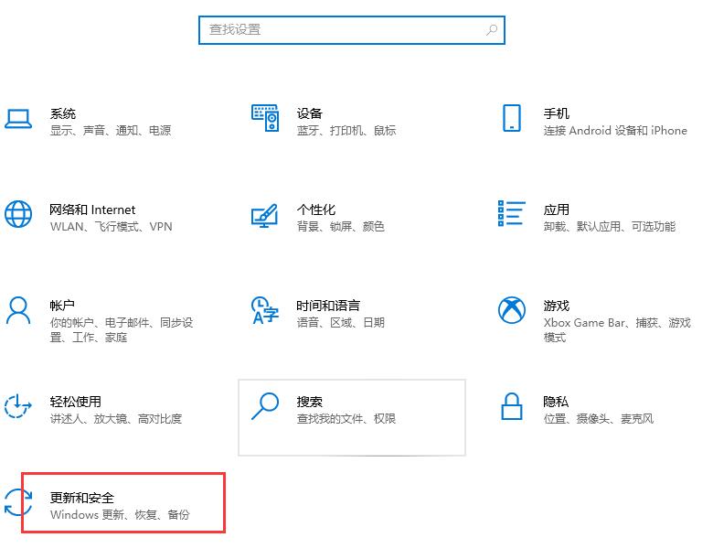Open the 时间和语言 settings title

[x=328, y=306]
